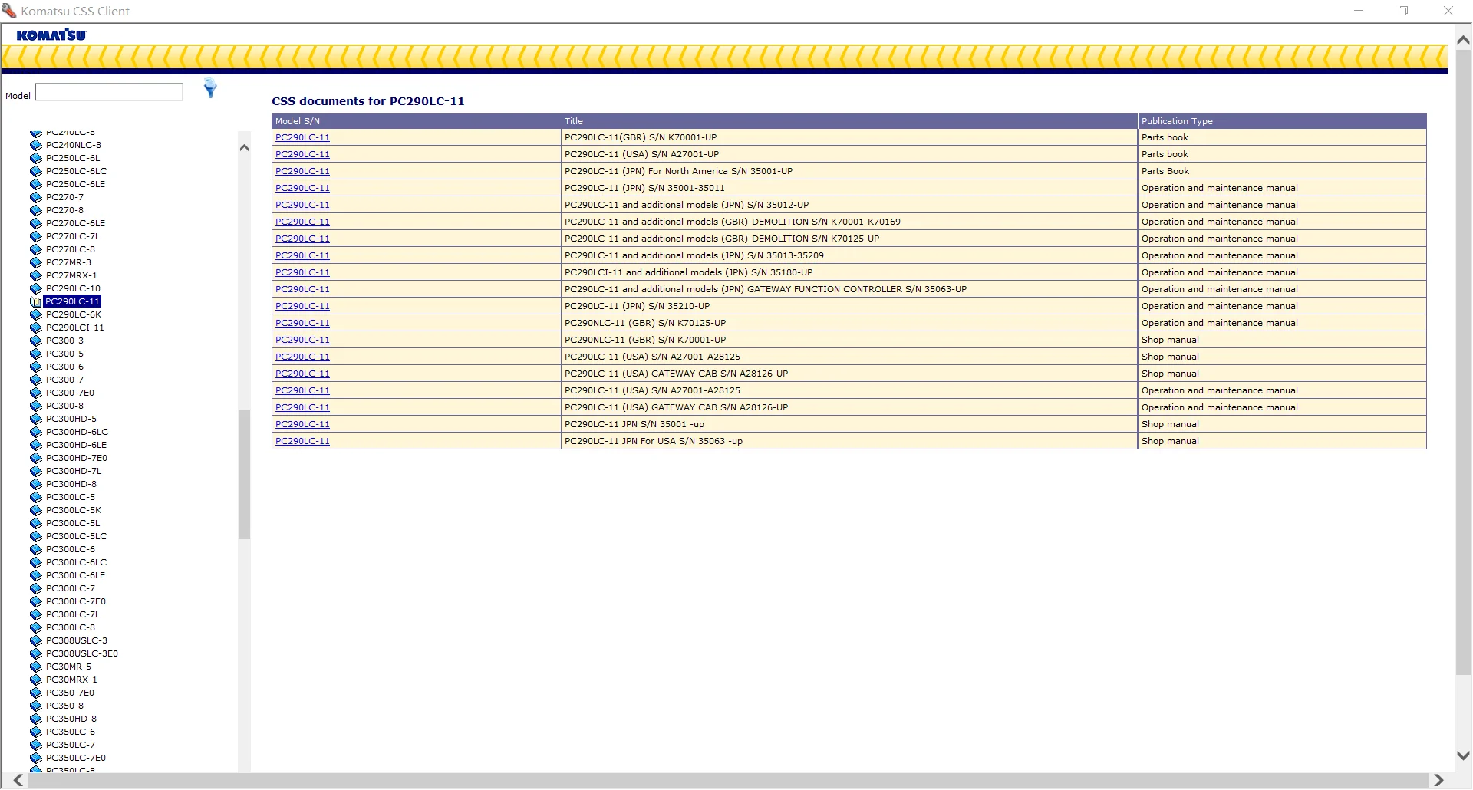1473x790 pixels.
Task: Click the Publication Type column header
Action: [1281, 121]
